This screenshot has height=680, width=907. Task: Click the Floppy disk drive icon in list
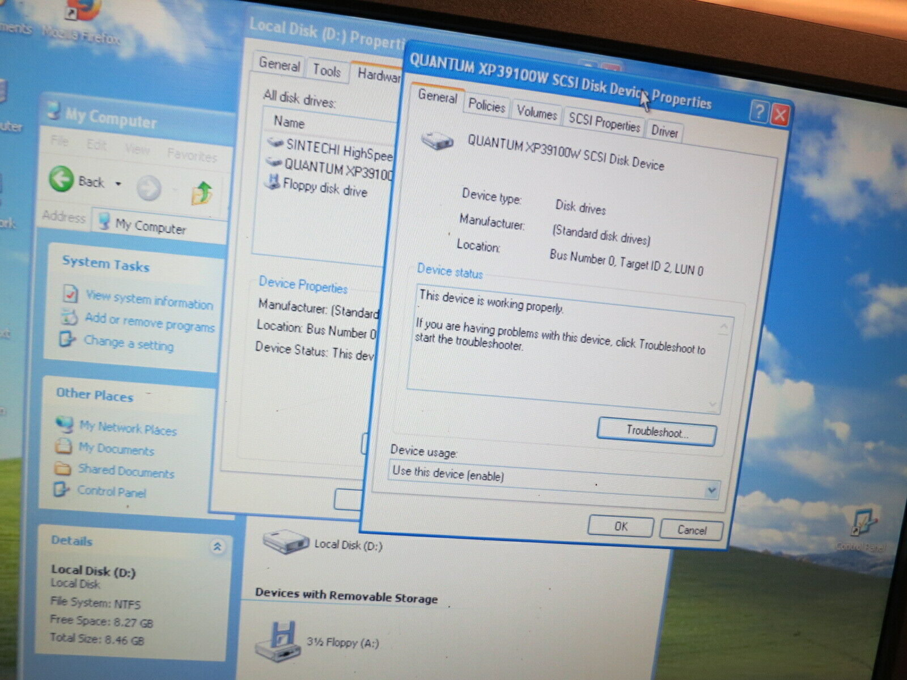pos(273,182)
